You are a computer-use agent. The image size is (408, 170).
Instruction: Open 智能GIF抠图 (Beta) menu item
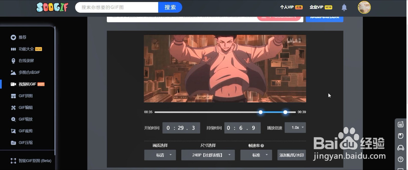pyautogui.click(x=35, y=161)
